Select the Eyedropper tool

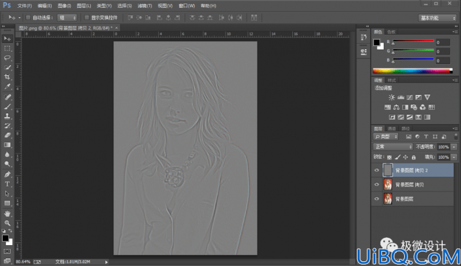[x=7, y=87]
